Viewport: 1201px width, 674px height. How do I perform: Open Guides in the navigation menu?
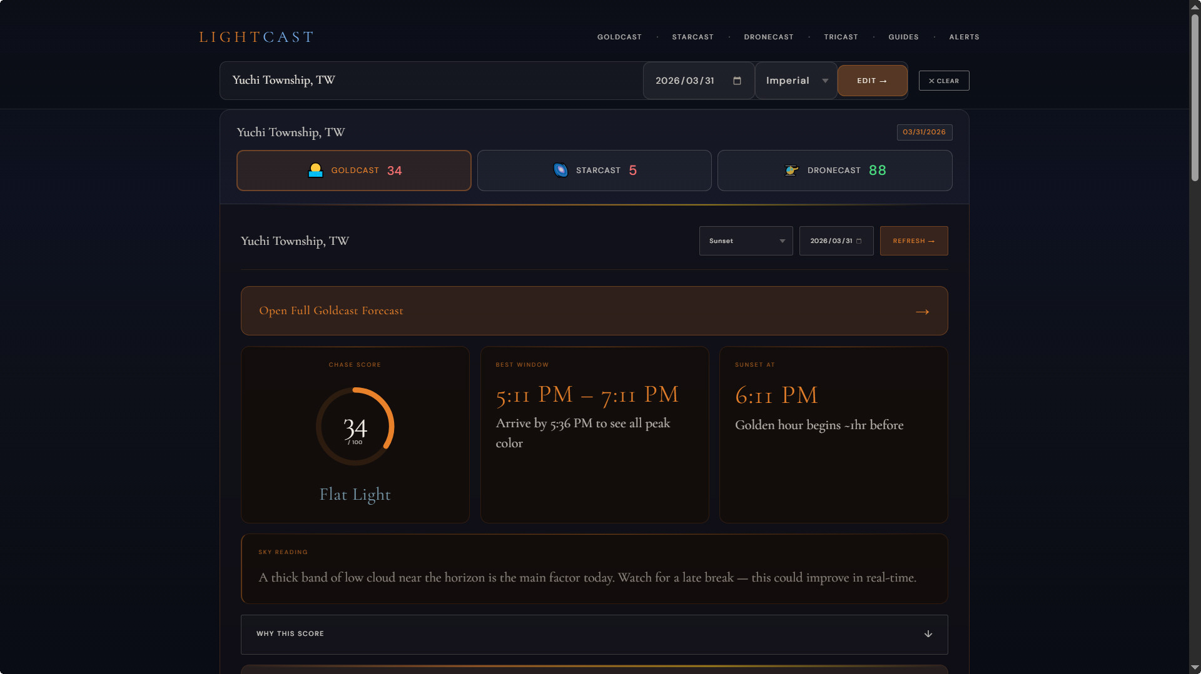pos(903,37)
